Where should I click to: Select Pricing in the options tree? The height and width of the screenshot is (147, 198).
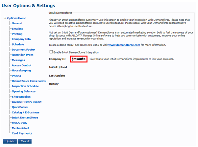[x=16, y=76]
